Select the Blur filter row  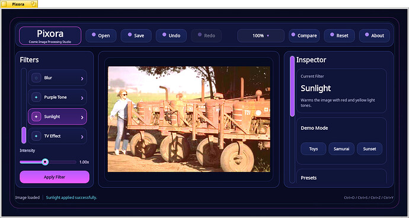57,78
